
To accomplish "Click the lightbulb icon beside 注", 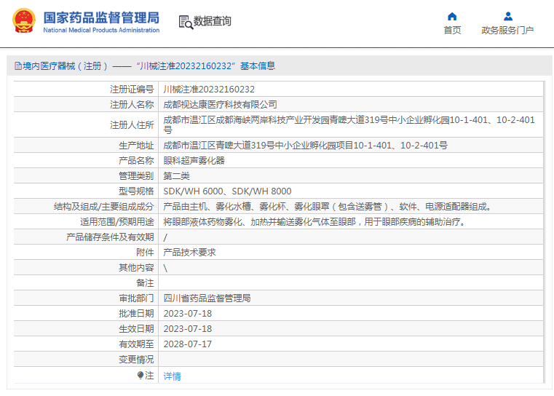I will tap(141, 375).
